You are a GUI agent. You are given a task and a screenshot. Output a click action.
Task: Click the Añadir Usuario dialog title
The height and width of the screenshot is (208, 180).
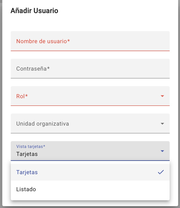(x=34, y=11)
